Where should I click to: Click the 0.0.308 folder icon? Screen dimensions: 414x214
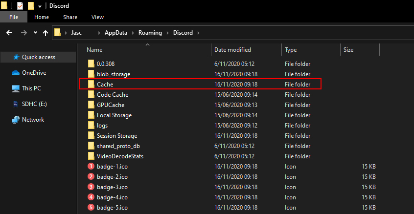91,64
